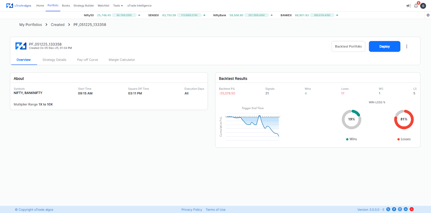Click the SENSEX price 83,750.09
This screenshot has height=213, width=431.
(x=169, y=15)
